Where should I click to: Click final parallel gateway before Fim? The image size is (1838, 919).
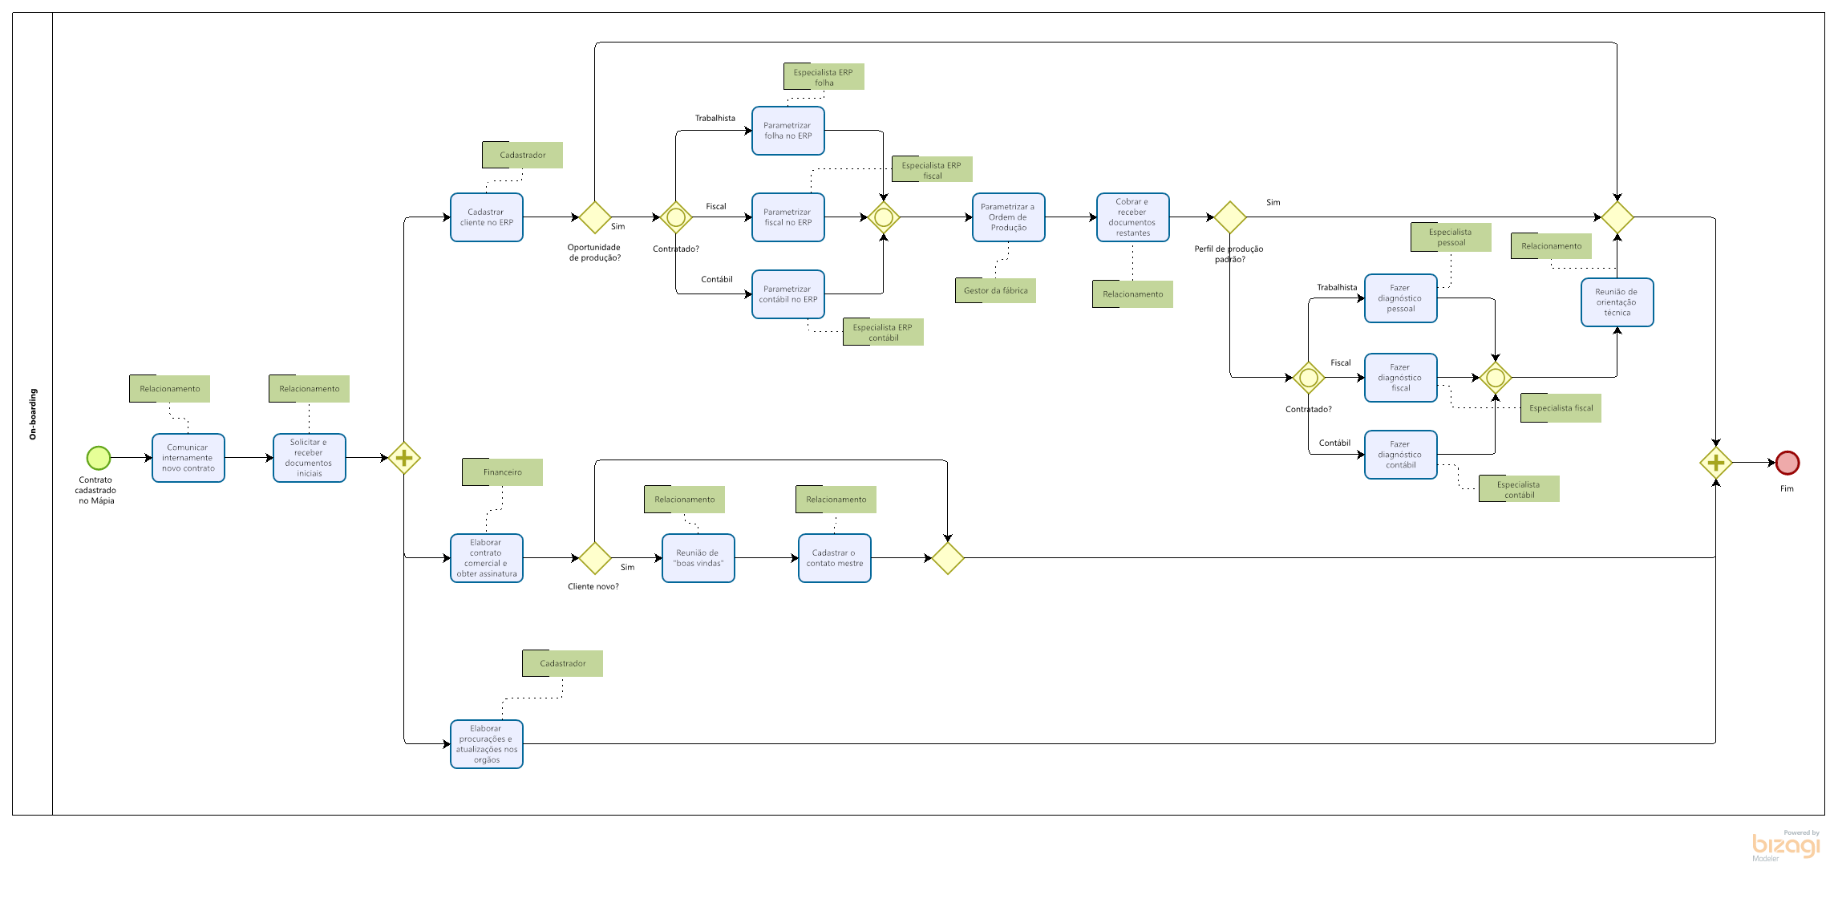1716,463
